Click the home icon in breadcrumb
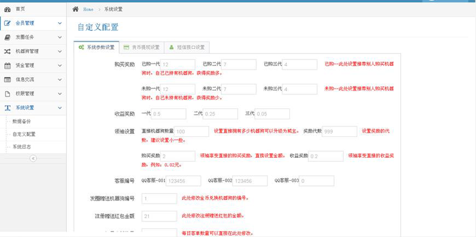Screen dimensions: 476x237 click(76, 9)
